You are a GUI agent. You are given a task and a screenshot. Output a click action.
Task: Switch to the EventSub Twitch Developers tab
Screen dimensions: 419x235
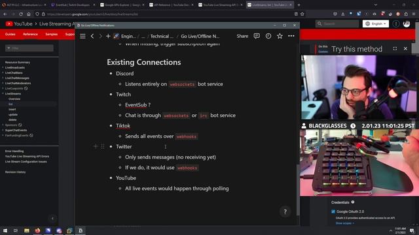73,5
